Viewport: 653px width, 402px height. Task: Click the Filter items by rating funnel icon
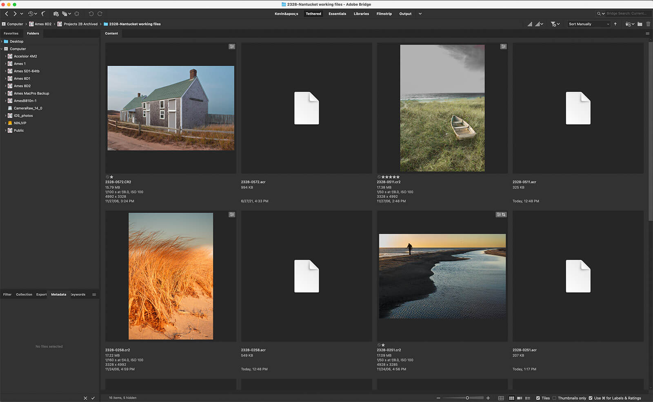tap(553, 24)
